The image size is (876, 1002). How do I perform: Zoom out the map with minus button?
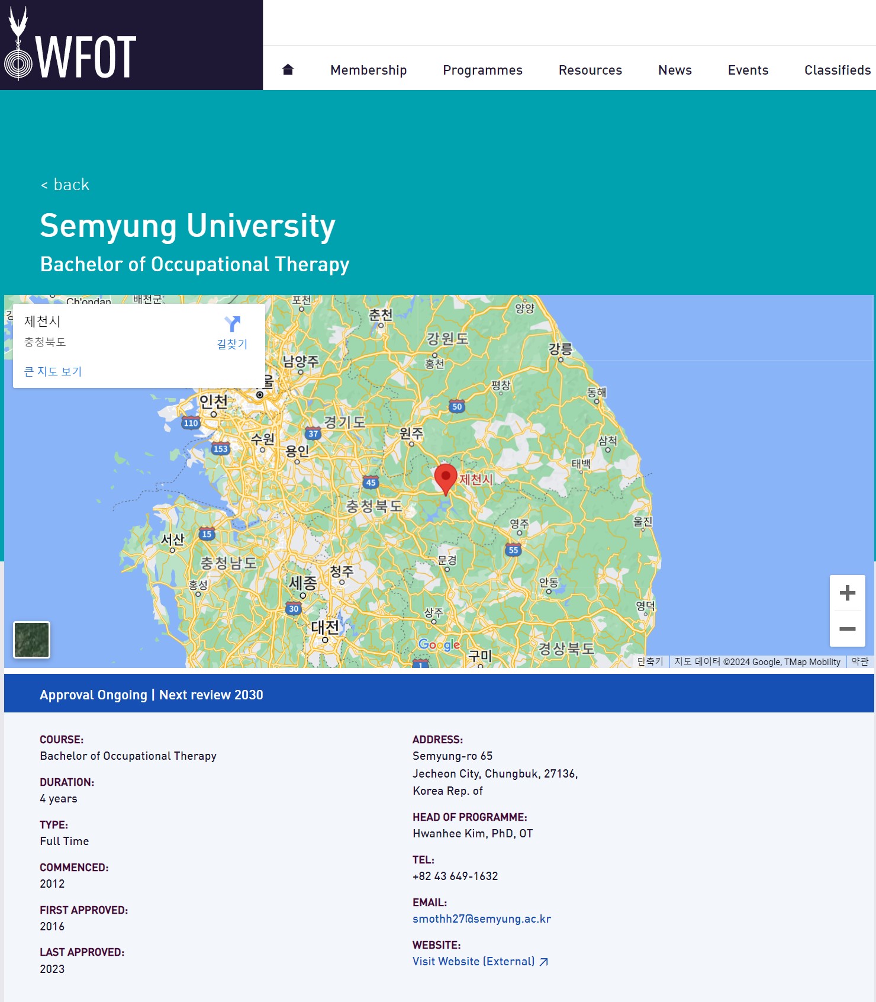(848, 629)
